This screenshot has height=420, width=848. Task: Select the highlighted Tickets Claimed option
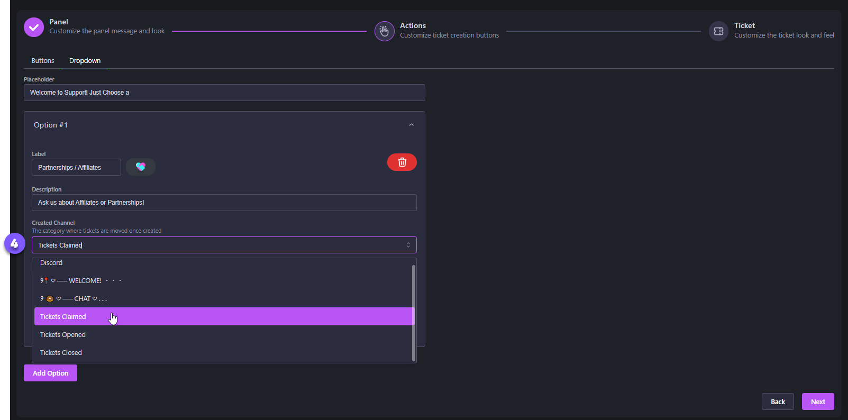[63, 316]
